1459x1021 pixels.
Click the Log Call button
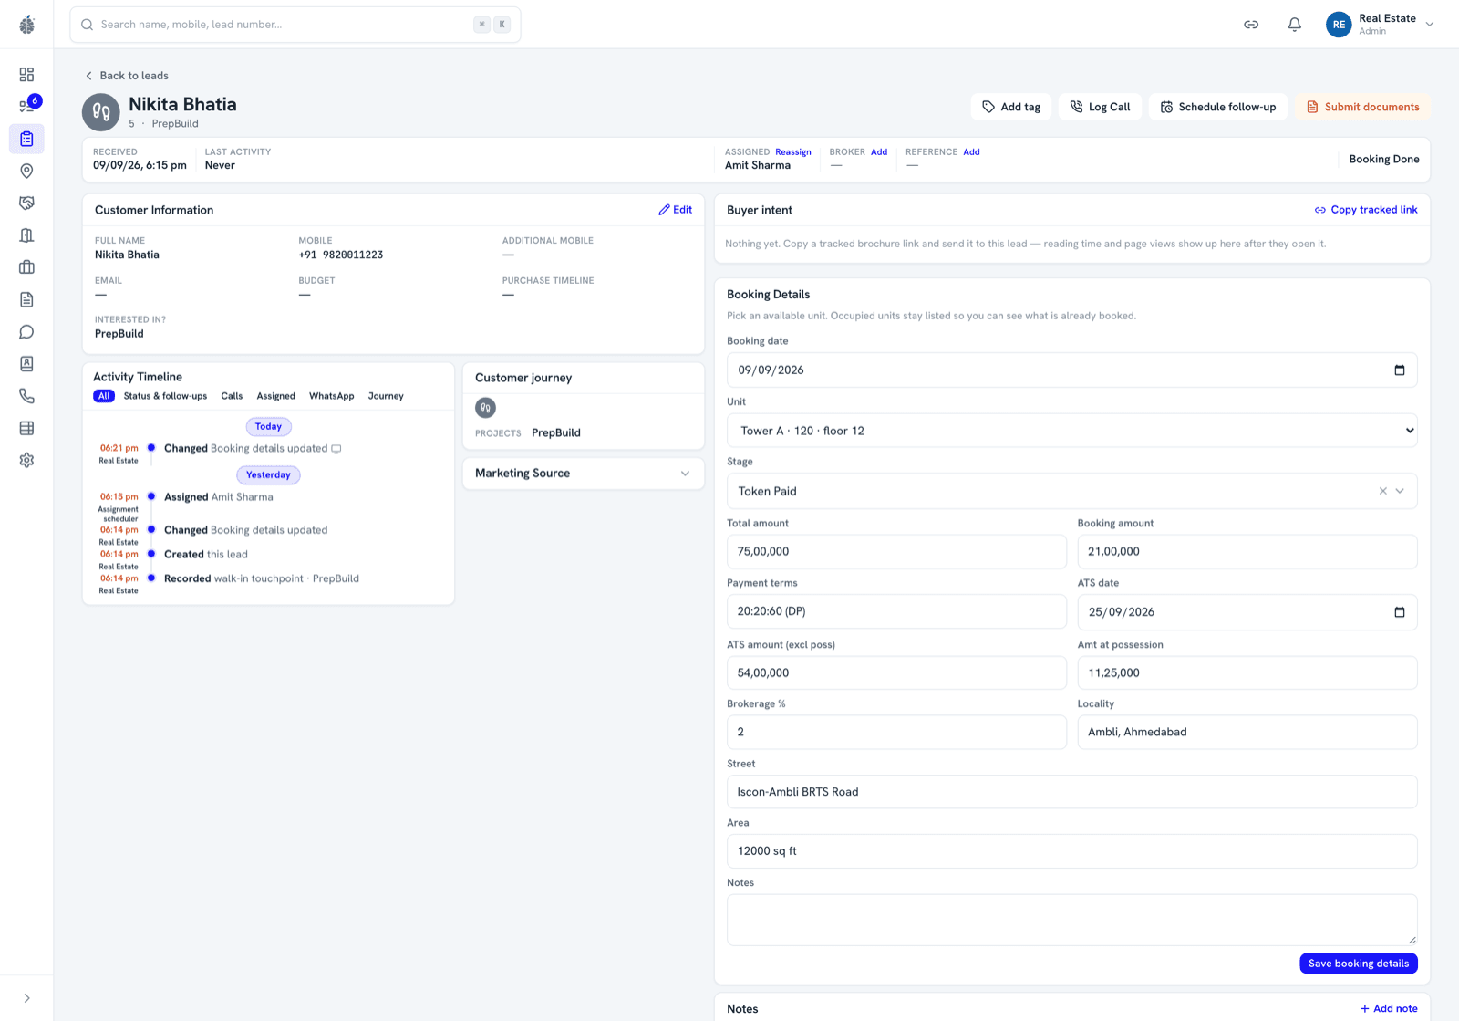pos(1100,107)
